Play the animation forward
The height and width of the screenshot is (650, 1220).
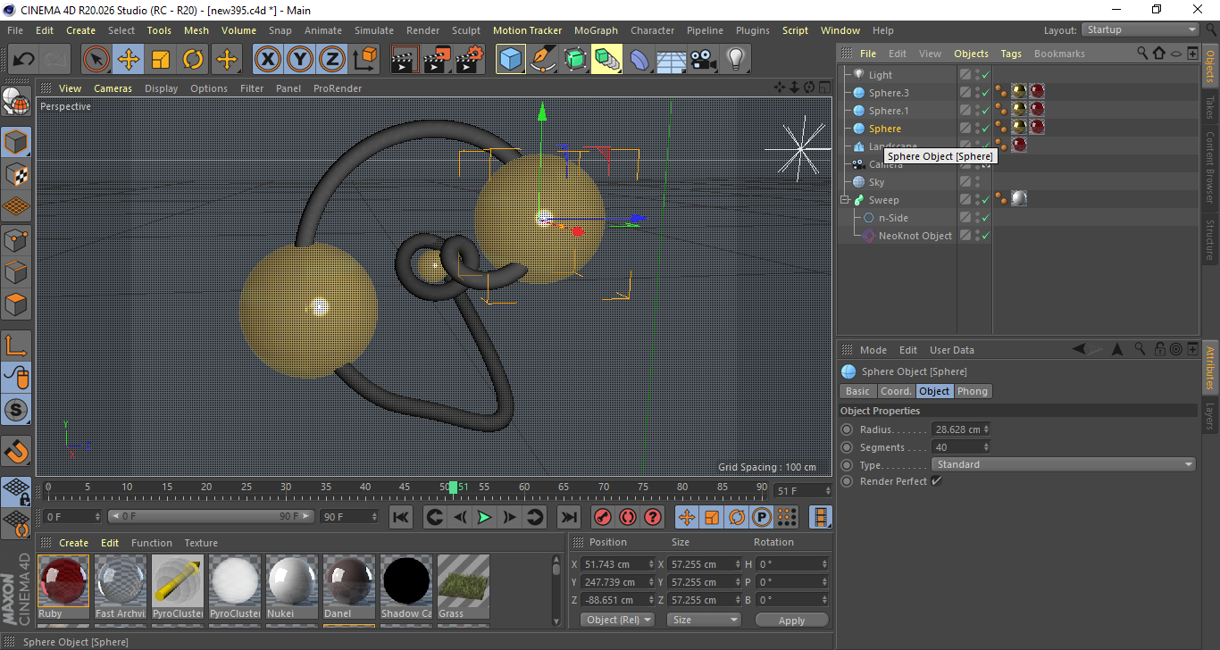(x=484, y=517)
